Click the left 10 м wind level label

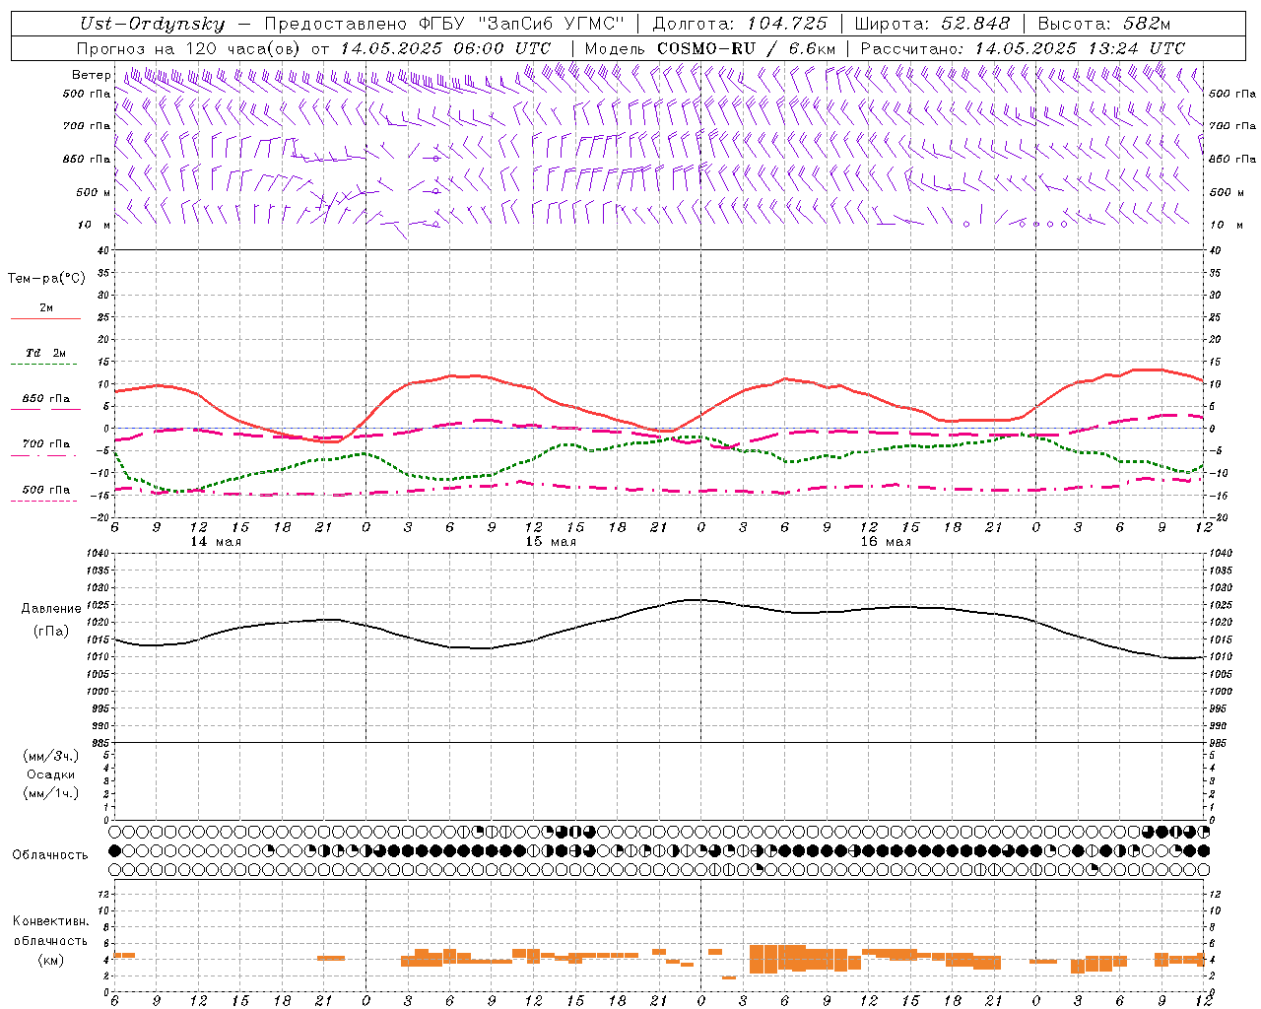click(x=94, y=225)
